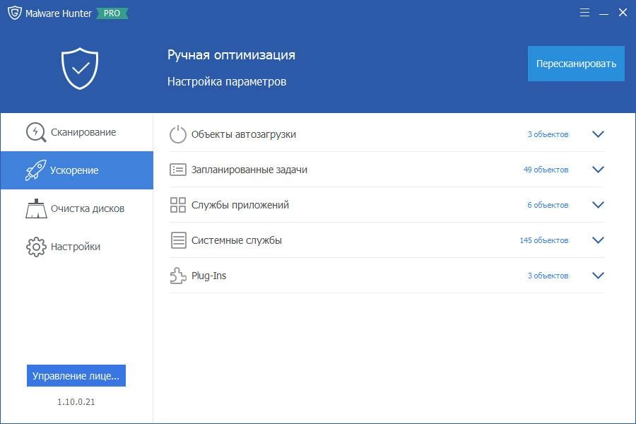Open the Сканирование tab
The width and height of the screenshot is (636, 424).
76,132
